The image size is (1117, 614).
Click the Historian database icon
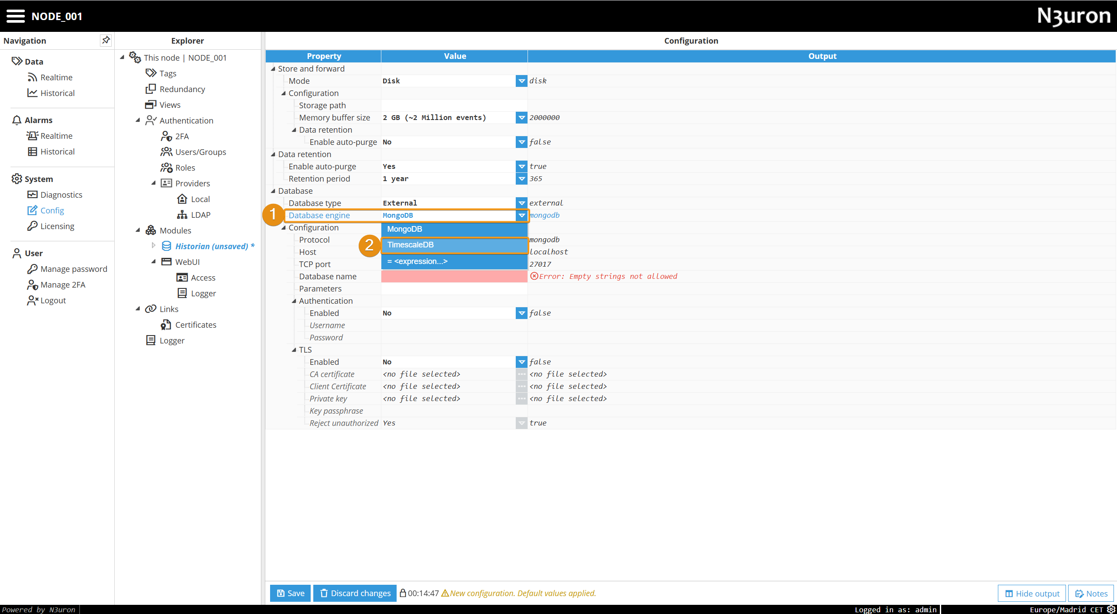(166, 246)
